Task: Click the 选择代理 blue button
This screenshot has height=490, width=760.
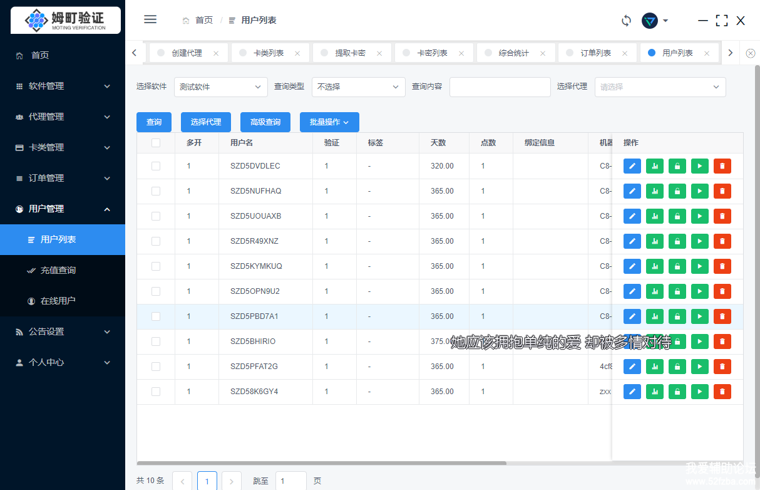Action: tap(205, 122)
